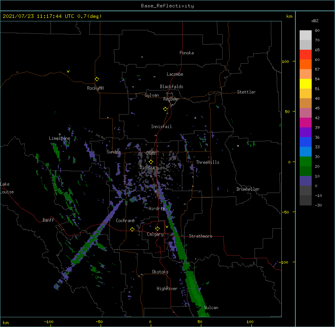Viewport: 335px width, 327px height.
Task: Click the Airdrie city label
Action: coord(157,209)
